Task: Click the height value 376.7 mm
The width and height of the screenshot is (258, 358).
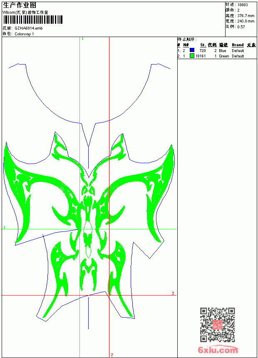Action: tap(246, 16)
